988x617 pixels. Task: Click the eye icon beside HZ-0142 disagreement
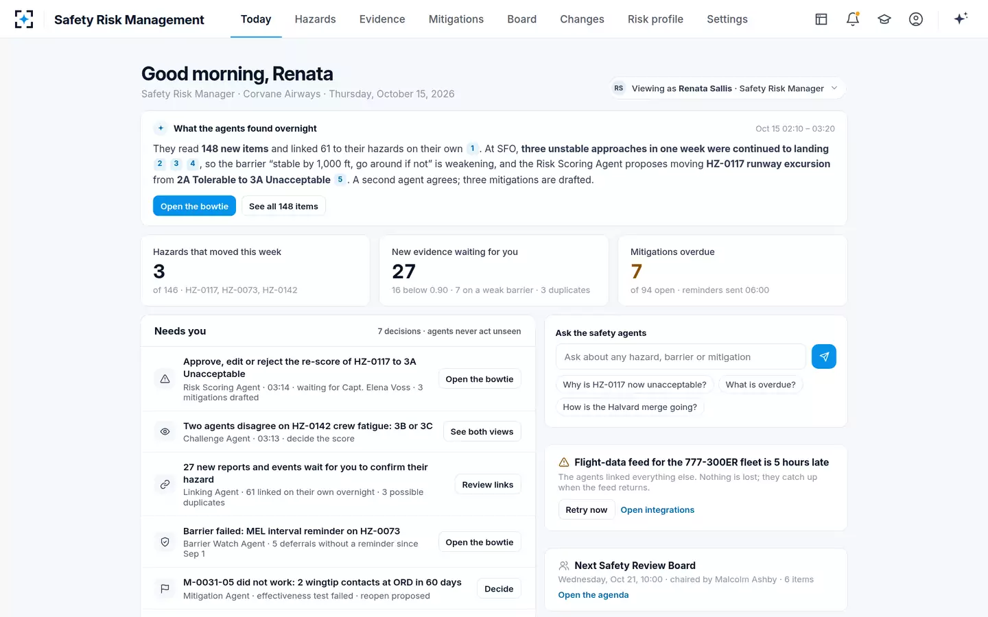tap(165, 432)
